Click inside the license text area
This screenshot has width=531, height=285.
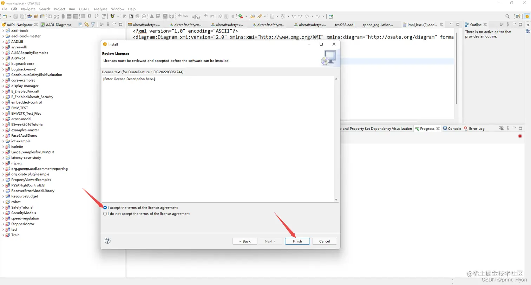(x=218, y=139)
